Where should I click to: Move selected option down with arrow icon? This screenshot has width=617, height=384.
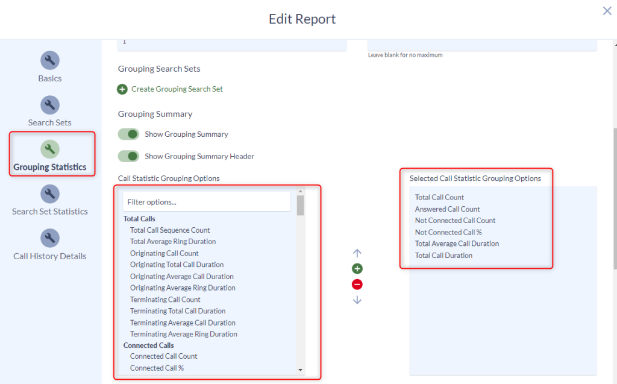point(357,300)
